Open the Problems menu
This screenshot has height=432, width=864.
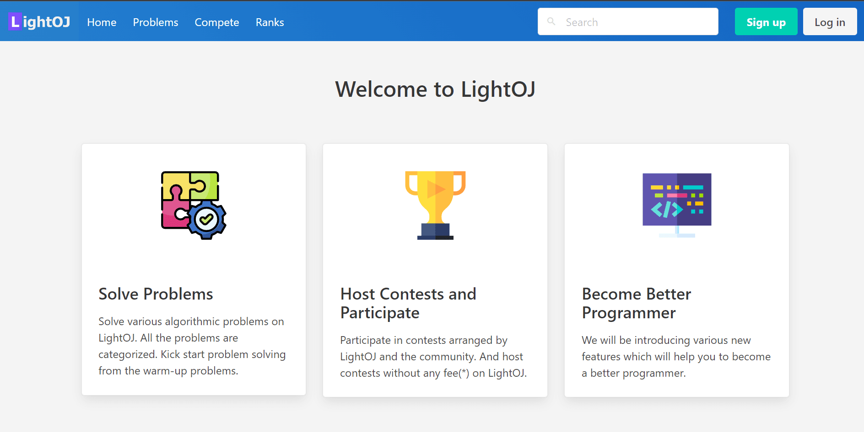click(156, 22)
